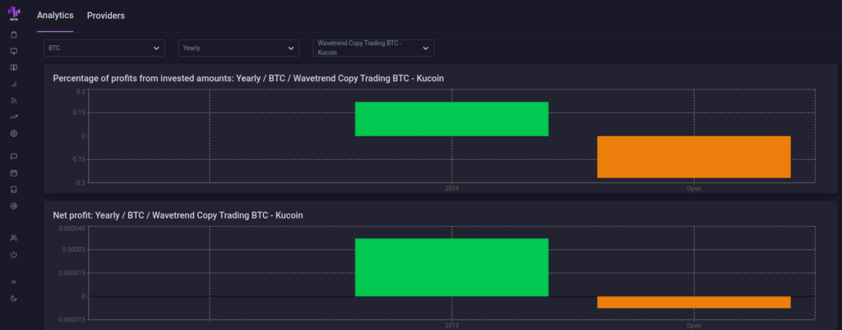Open the clipboard icon in the sidebar
This screenshot has width=842, height=330.
[x=13, y=35]
